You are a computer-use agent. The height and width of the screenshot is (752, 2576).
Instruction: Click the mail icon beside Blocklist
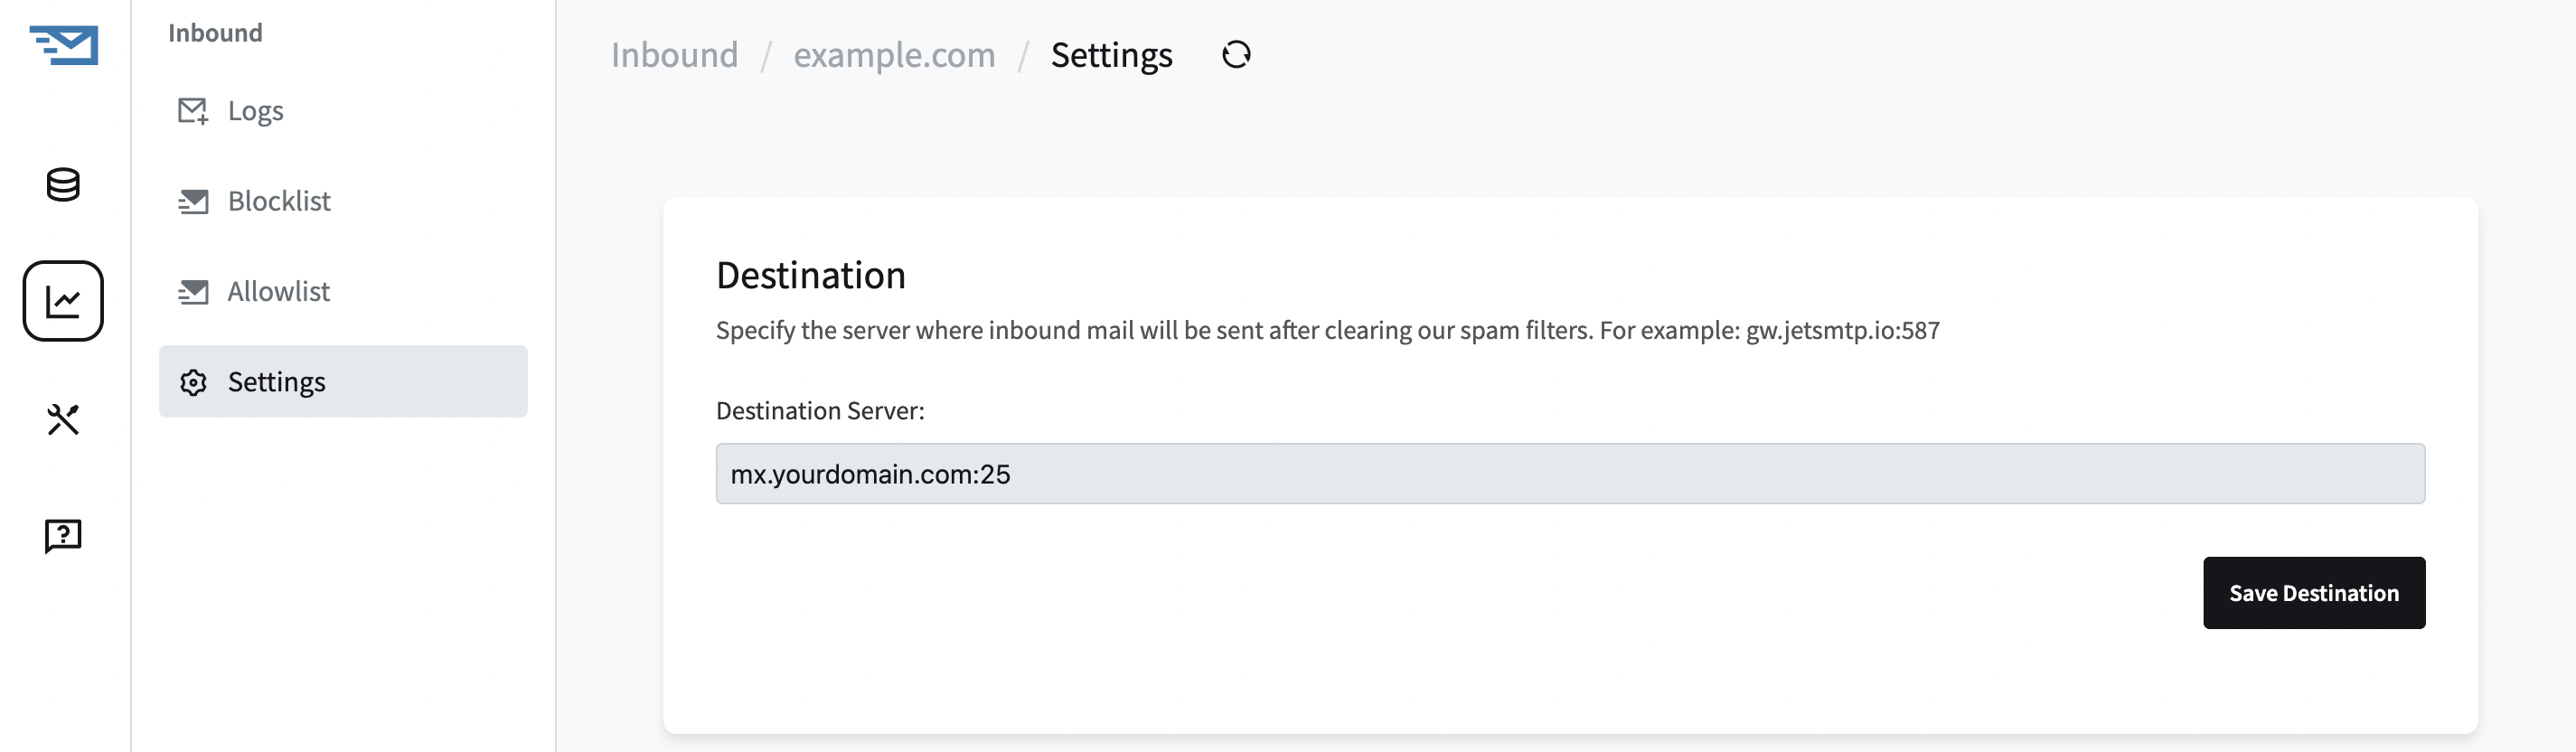pos(193,202)
